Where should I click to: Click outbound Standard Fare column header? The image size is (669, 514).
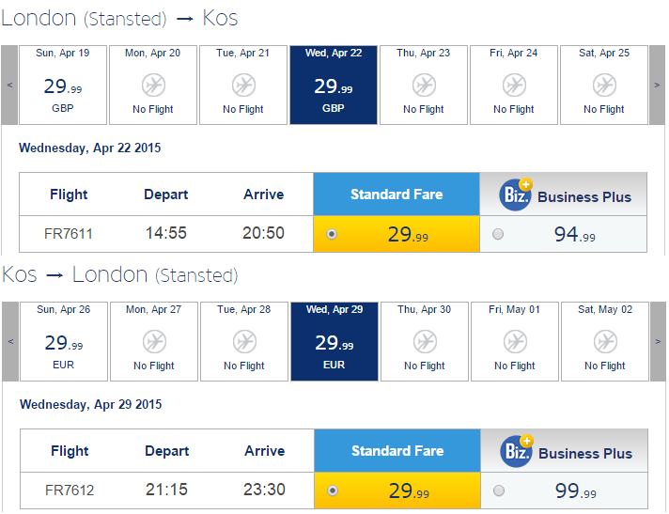coord(397,195)
